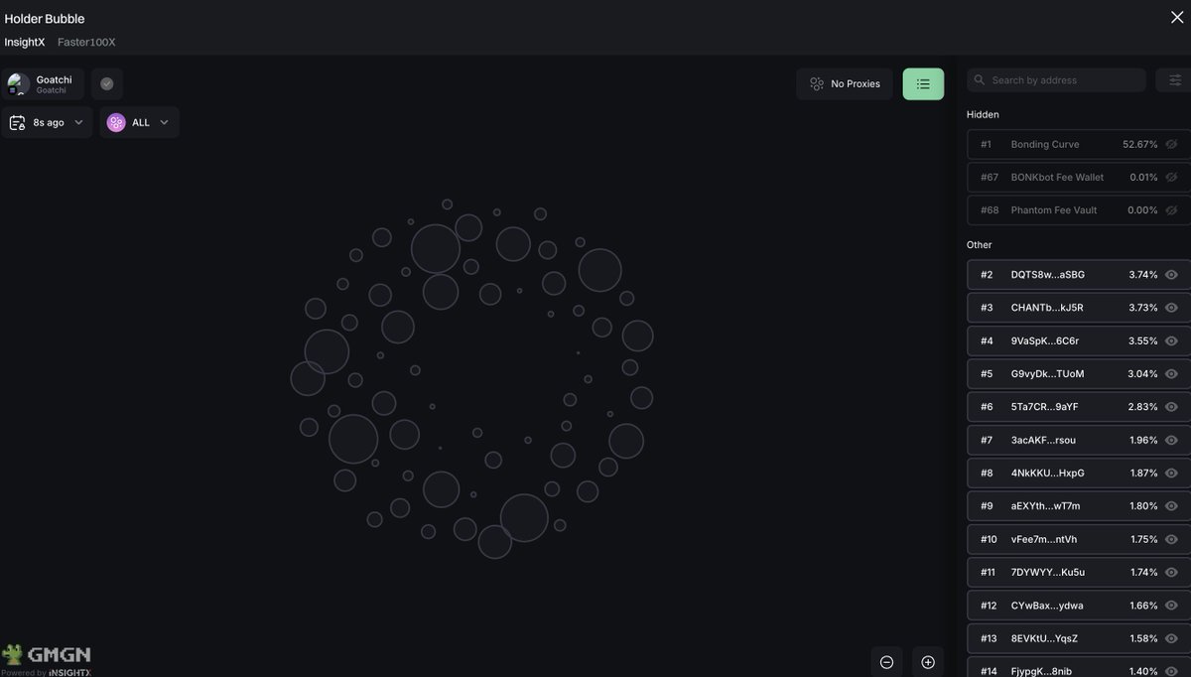This screenshot has height=677, width=1191.
Task: Hide holder #5 G9vyDk...TUoM
Action: (1171, 373)
